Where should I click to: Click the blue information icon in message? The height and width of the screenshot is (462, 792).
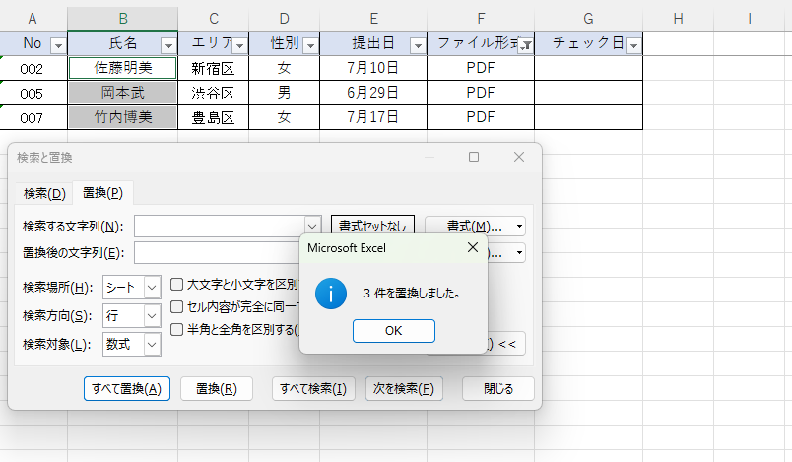click(x=331, y=294)
